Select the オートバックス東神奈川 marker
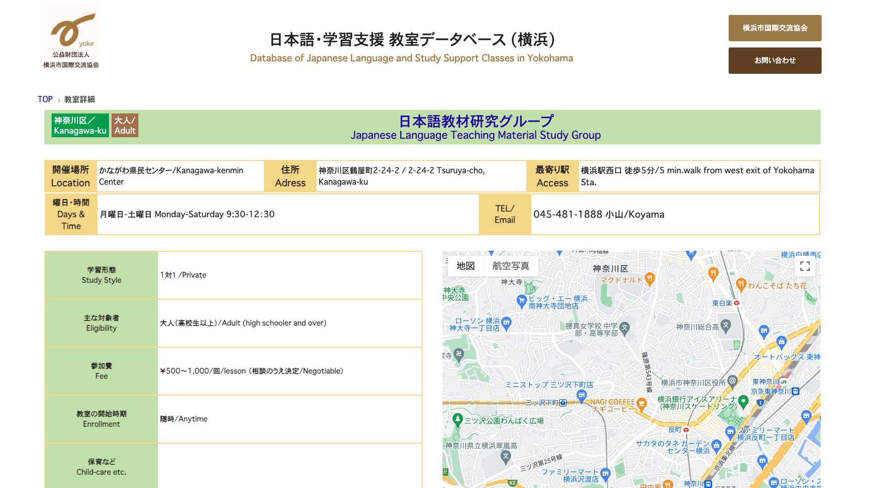Screen dimensions: 882x488 (781, 340)
